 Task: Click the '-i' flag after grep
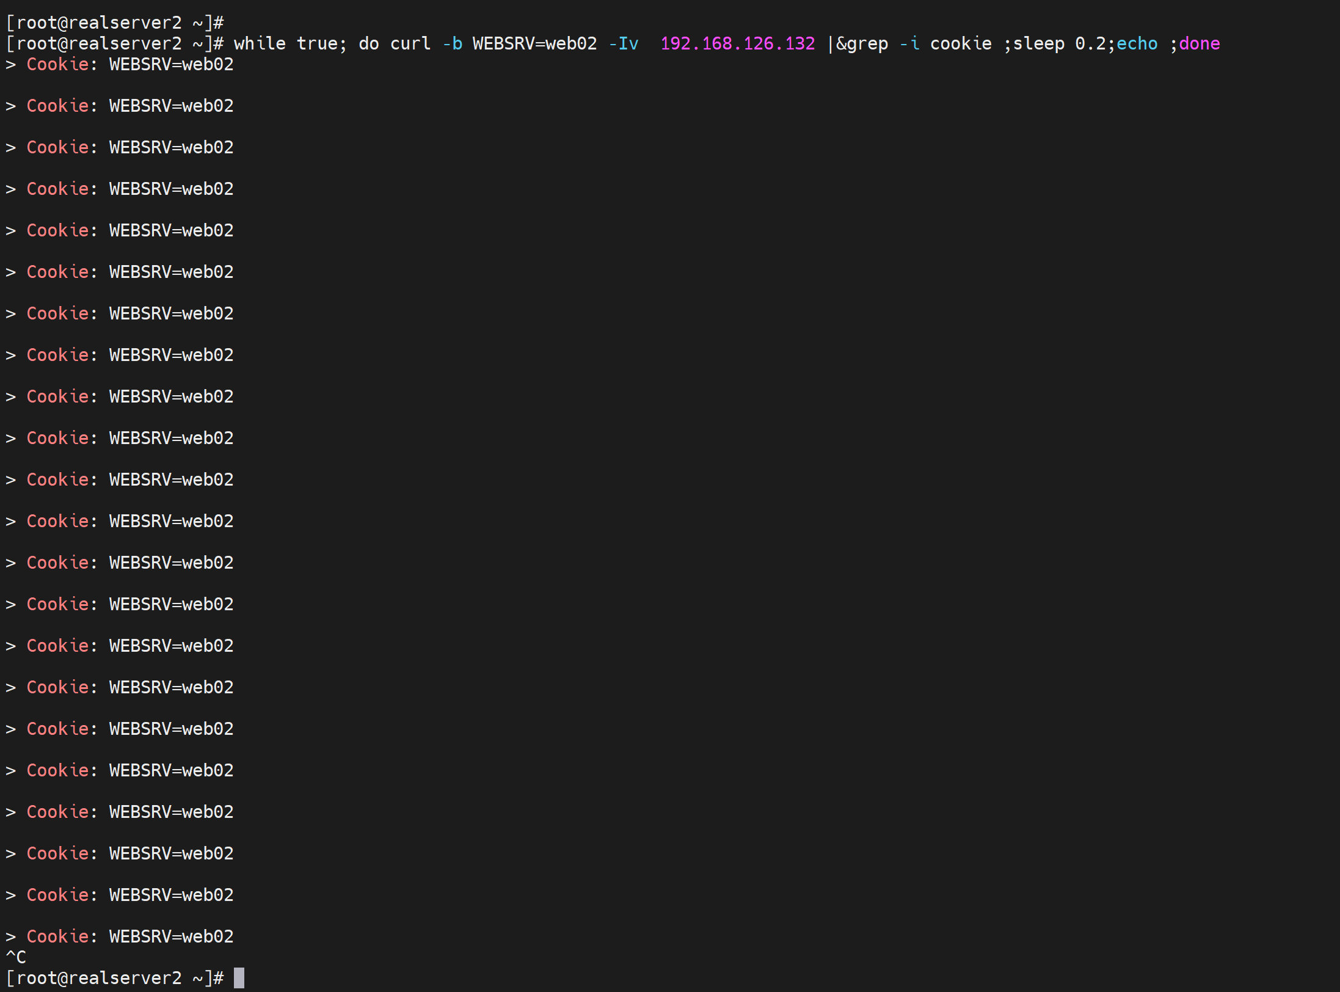[909, 44]
